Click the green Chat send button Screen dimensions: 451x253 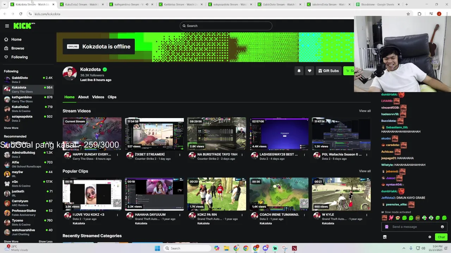[x=441, y=237]
